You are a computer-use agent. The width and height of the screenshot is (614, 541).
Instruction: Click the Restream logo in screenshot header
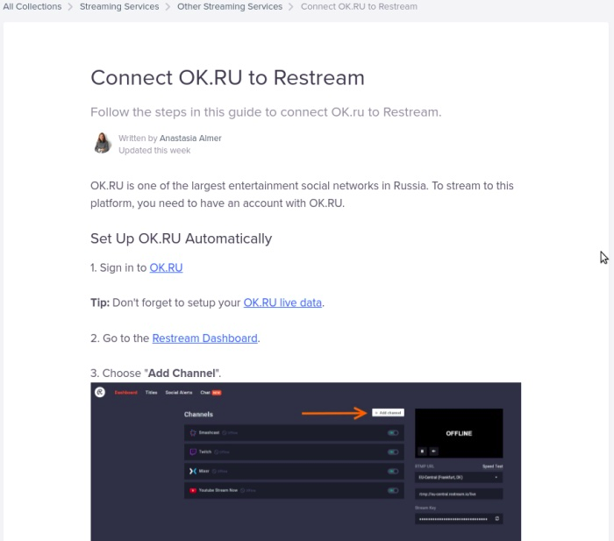[x=101, y=392]
